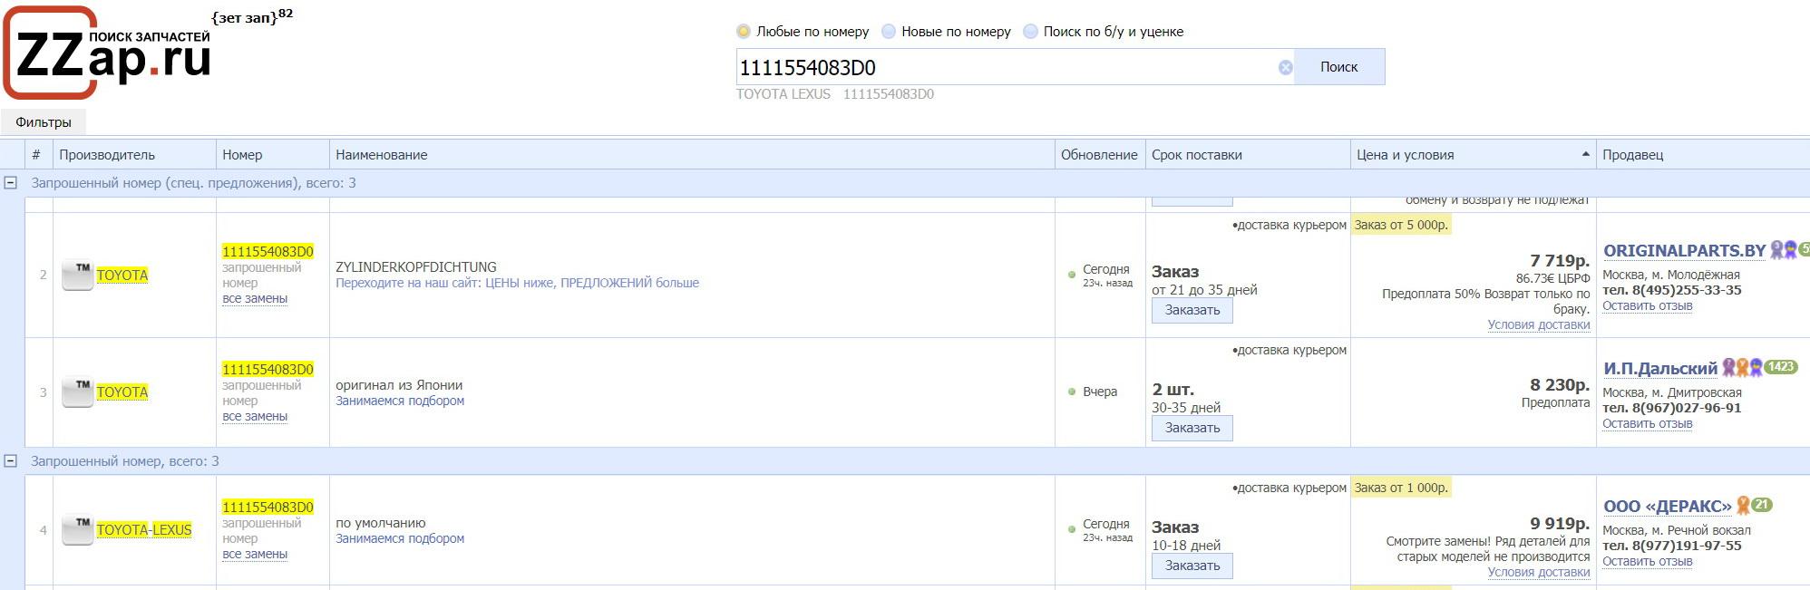Click the TM brand icon in row 2
Viewport: 1810px width, 590px height.
[x=77, y=275]
